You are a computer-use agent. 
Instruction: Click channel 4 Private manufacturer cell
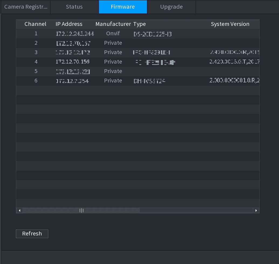113,62
